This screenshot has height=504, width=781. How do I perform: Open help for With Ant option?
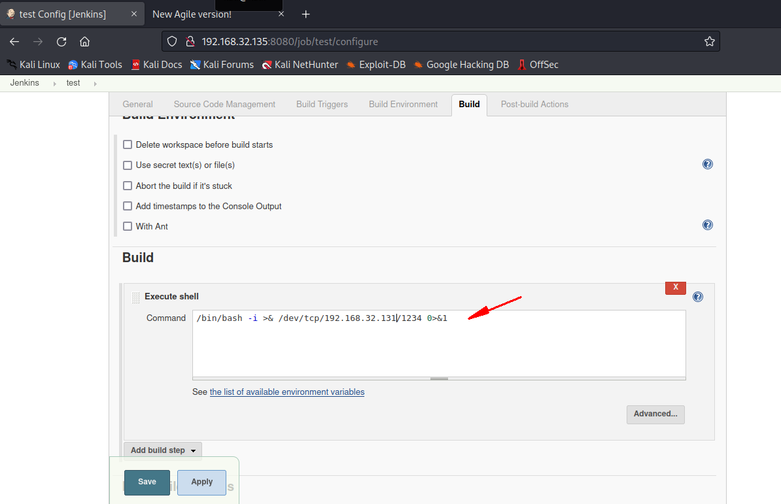click(707, 225)
